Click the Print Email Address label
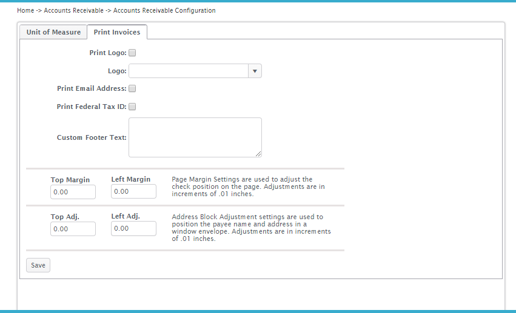The height and width of the screenshot is (313, 516). pyautogui.click(x=92, y=88)
